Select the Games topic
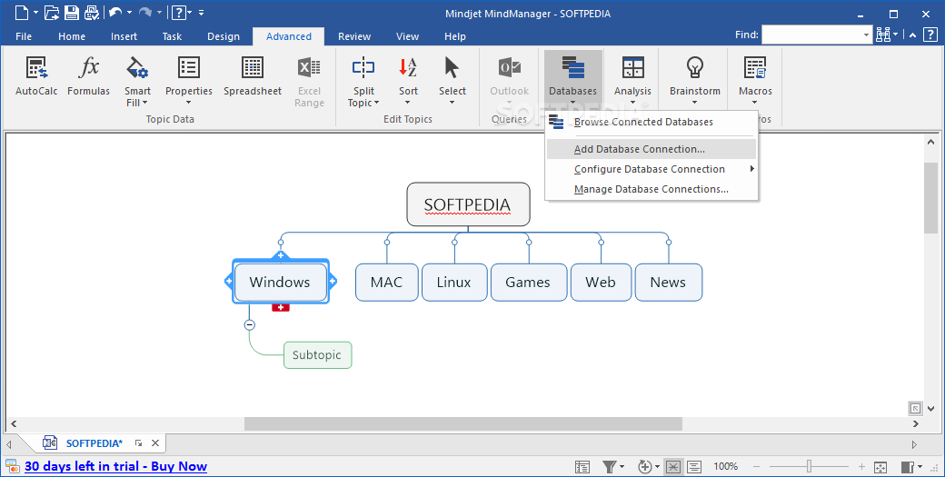 coord(529,282)
